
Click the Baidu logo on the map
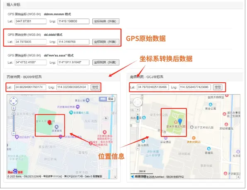point(15,172)
